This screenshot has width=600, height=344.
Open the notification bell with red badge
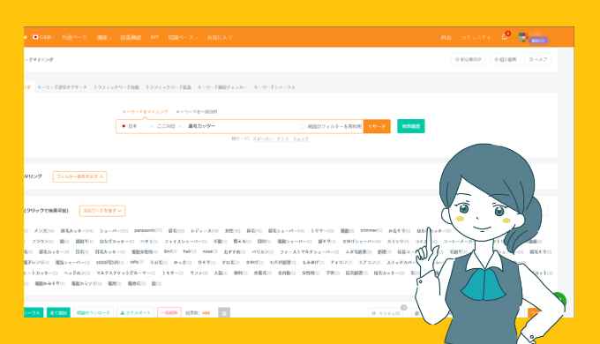click(505, 37)
